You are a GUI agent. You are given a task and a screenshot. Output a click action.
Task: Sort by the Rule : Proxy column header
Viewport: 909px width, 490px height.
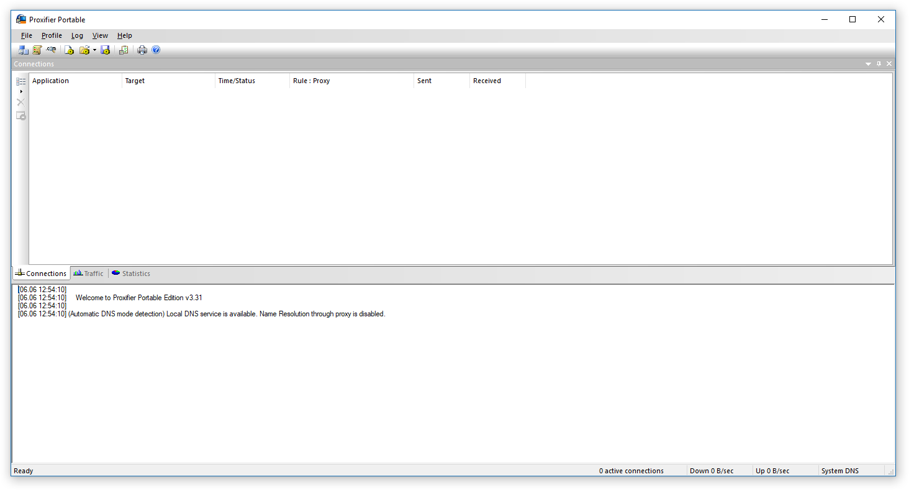tap(351, 81)
